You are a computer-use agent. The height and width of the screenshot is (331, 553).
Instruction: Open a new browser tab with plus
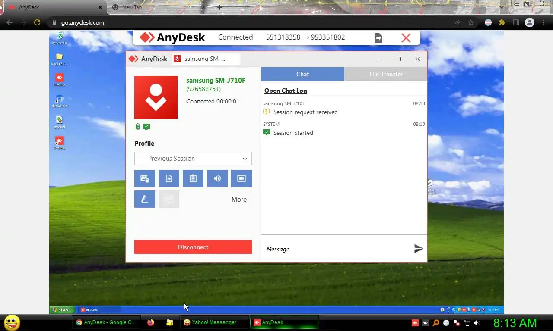[x=220, y=7]
